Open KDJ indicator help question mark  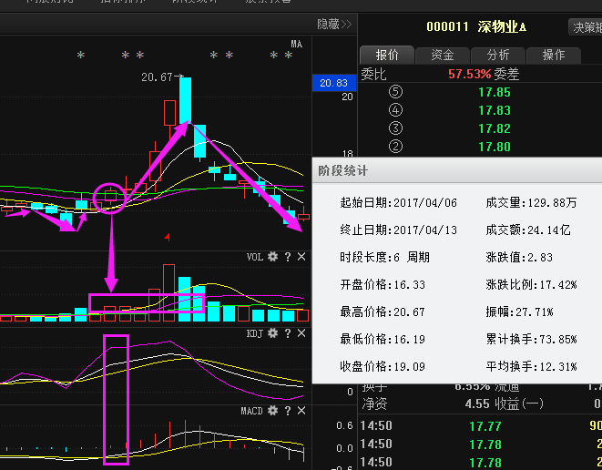[288, 333]
